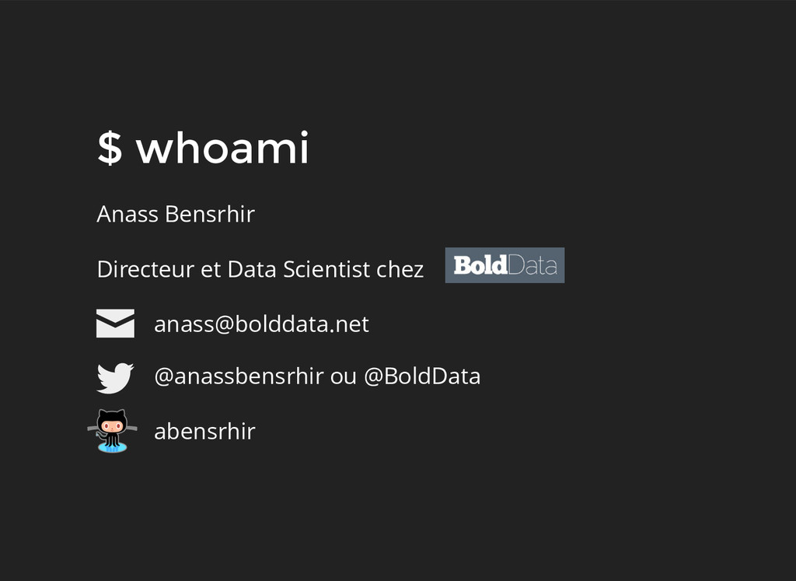Select the surname 'Bensrhir' below the heading

click(x=210, y=214)
